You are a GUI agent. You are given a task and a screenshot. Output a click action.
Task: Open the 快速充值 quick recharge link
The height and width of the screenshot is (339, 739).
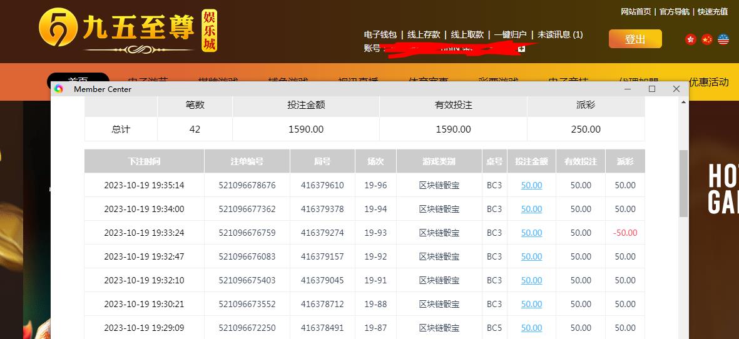712,11
